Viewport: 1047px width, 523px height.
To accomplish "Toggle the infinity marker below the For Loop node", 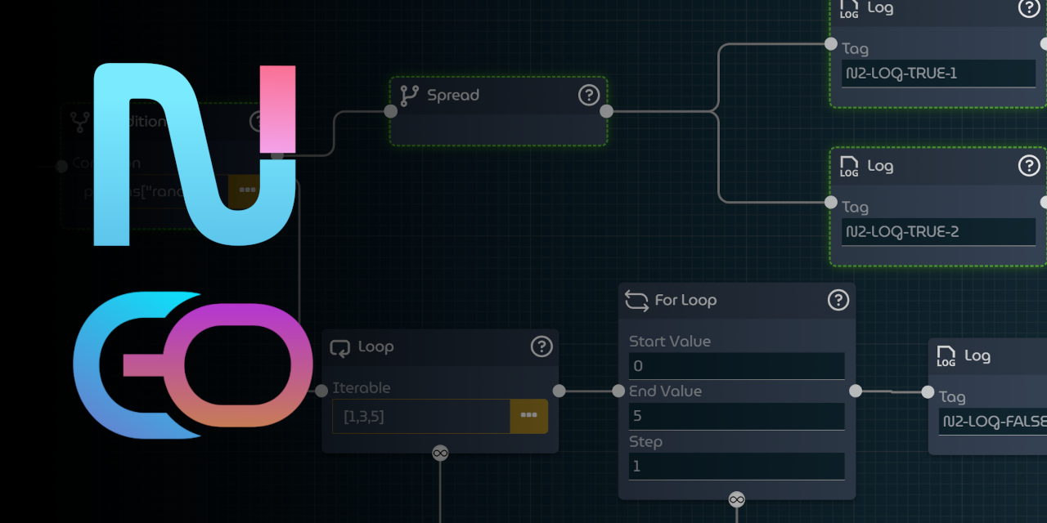I will click(x=736, y=498).
